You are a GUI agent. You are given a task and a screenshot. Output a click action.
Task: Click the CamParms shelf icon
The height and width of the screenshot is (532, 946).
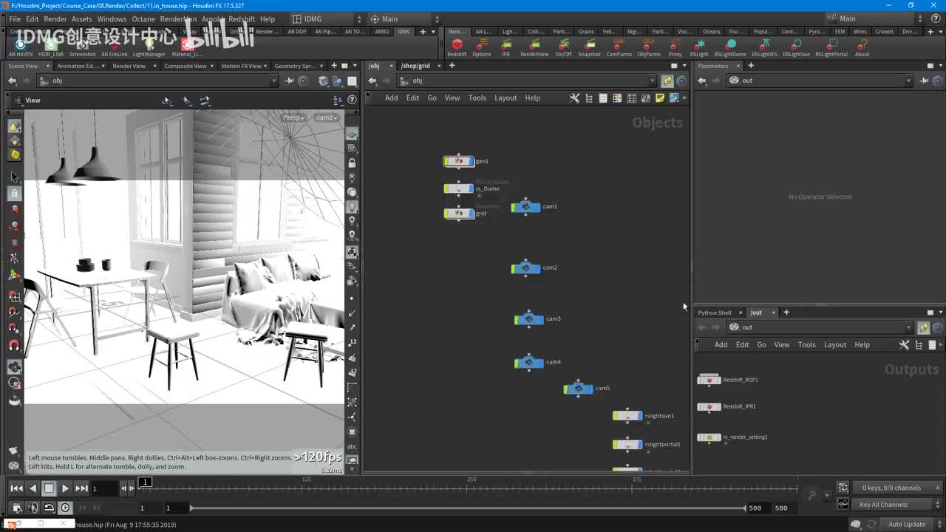coord(619,46)
